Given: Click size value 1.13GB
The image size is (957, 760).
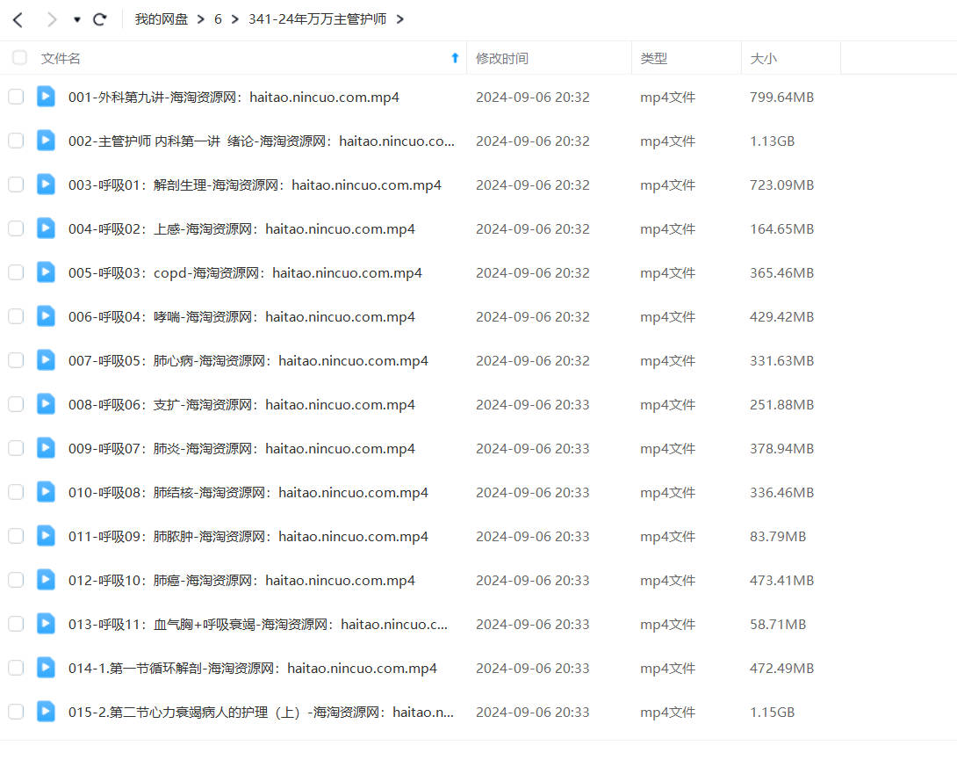Looking at the screenshot, I should [772, 141].
